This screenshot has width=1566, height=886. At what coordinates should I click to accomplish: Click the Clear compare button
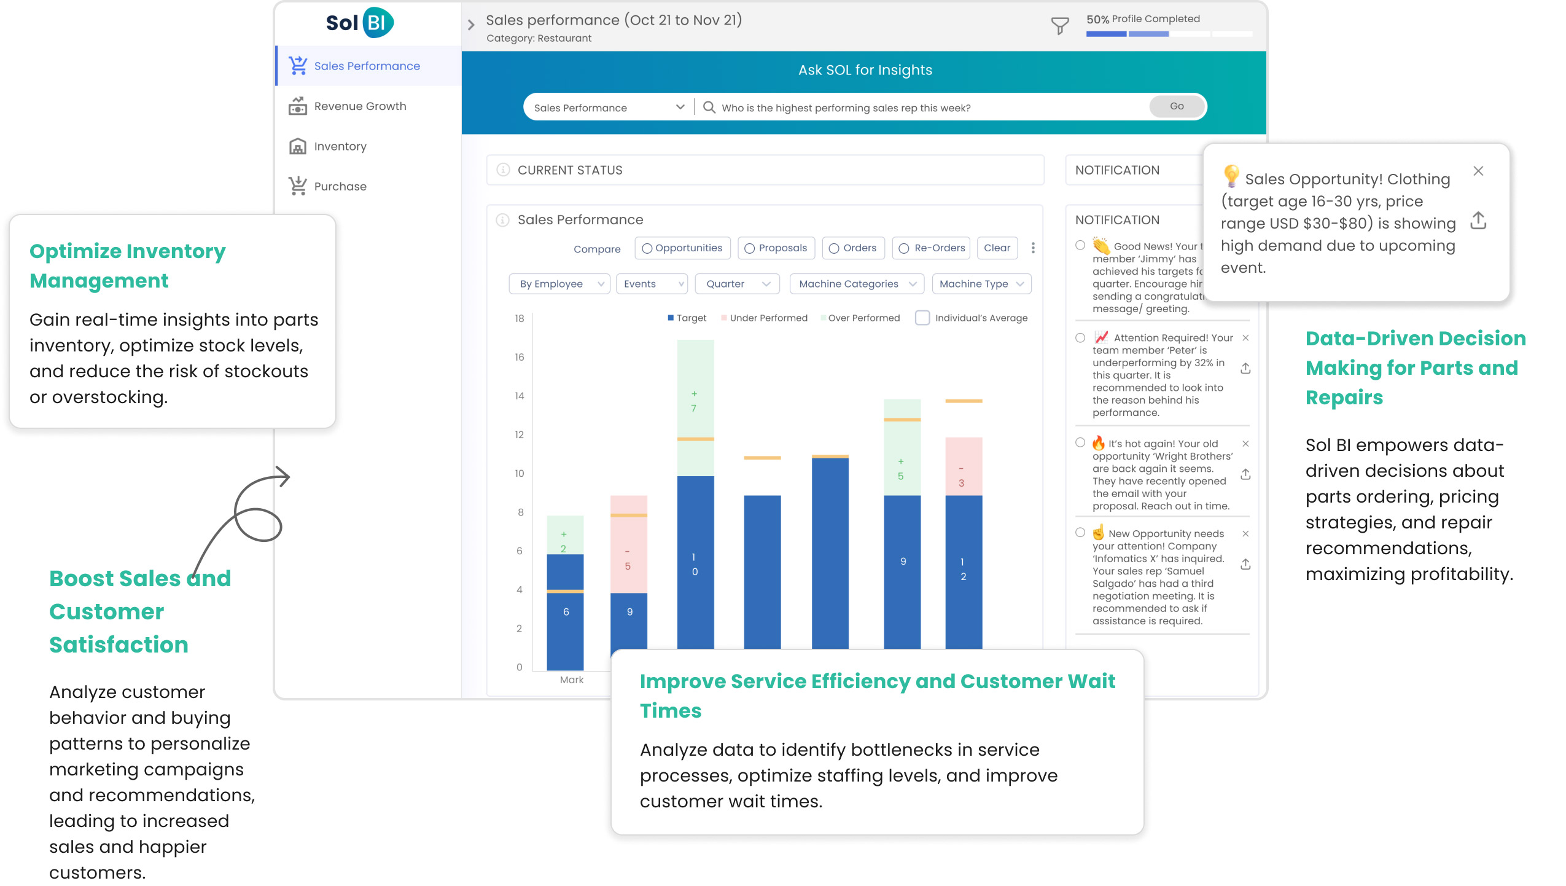pos(996,248)
